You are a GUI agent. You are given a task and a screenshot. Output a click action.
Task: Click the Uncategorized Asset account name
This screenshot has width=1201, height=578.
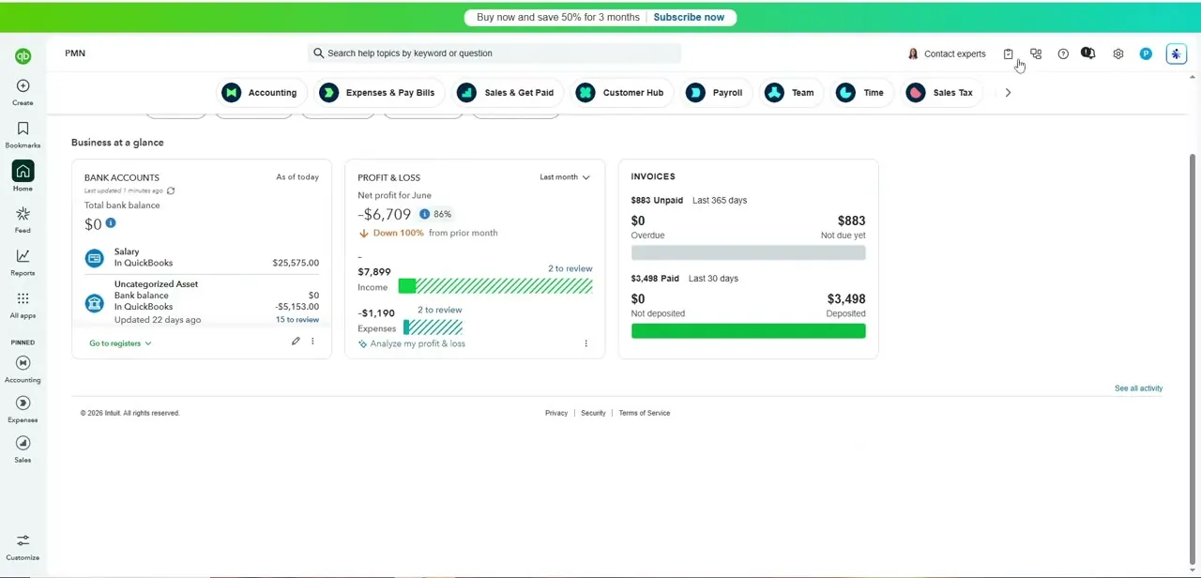pyautogui.click(x=156, y=284)
